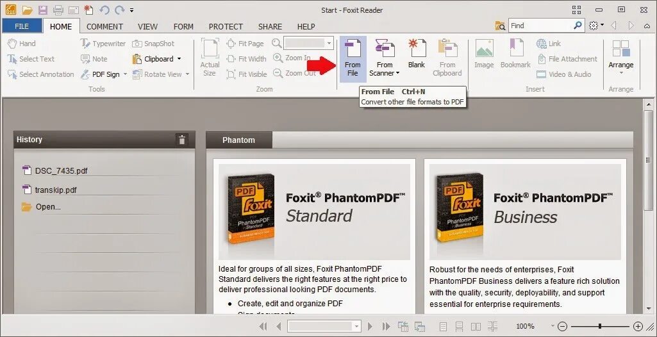Click the Save diskette icon
This screenshot has width=657, height=337.
coord(43,9)
